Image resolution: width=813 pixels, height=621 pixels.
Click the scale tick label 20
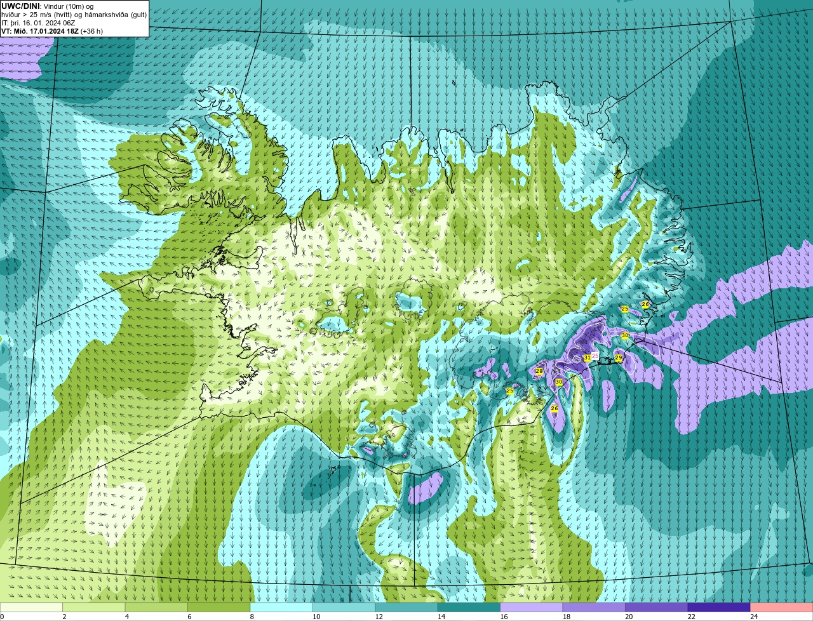coord(629,617)
